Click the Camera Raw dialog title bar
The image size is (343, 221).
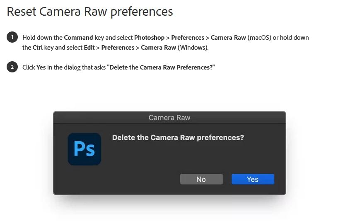tap(169, 118)
